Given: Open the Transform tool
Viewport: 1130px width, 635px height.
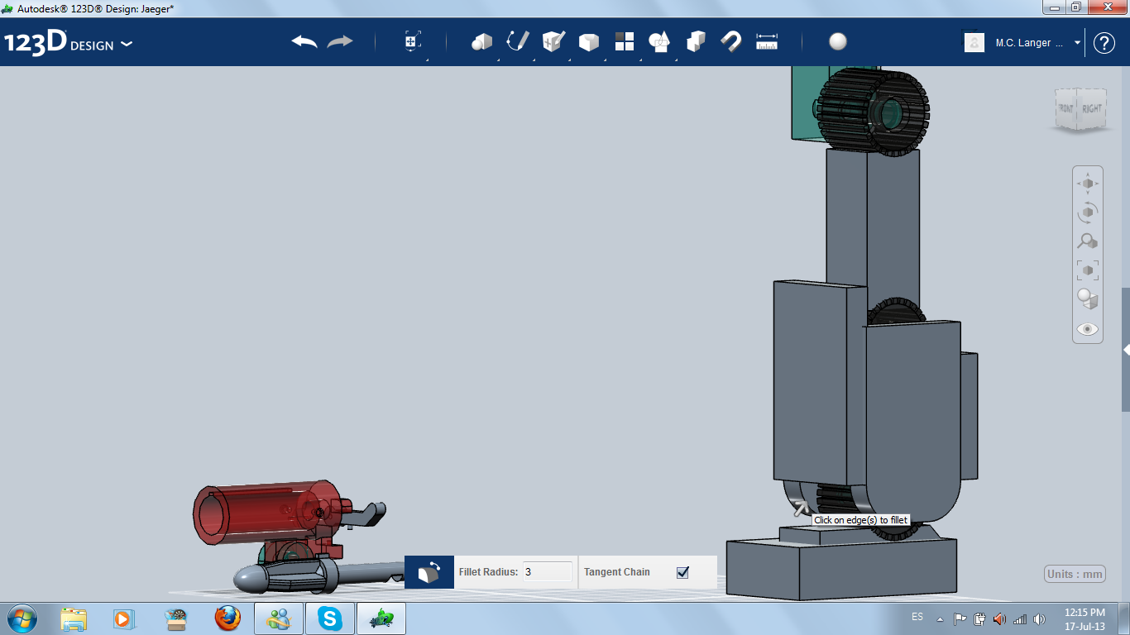Looking at the screenshot, I should [x=413, y=41].
